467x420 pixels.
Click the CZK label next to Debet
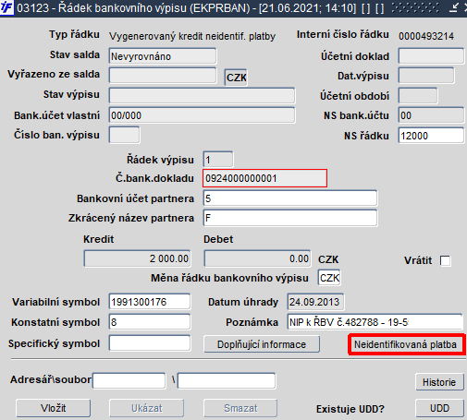(328, 259)
